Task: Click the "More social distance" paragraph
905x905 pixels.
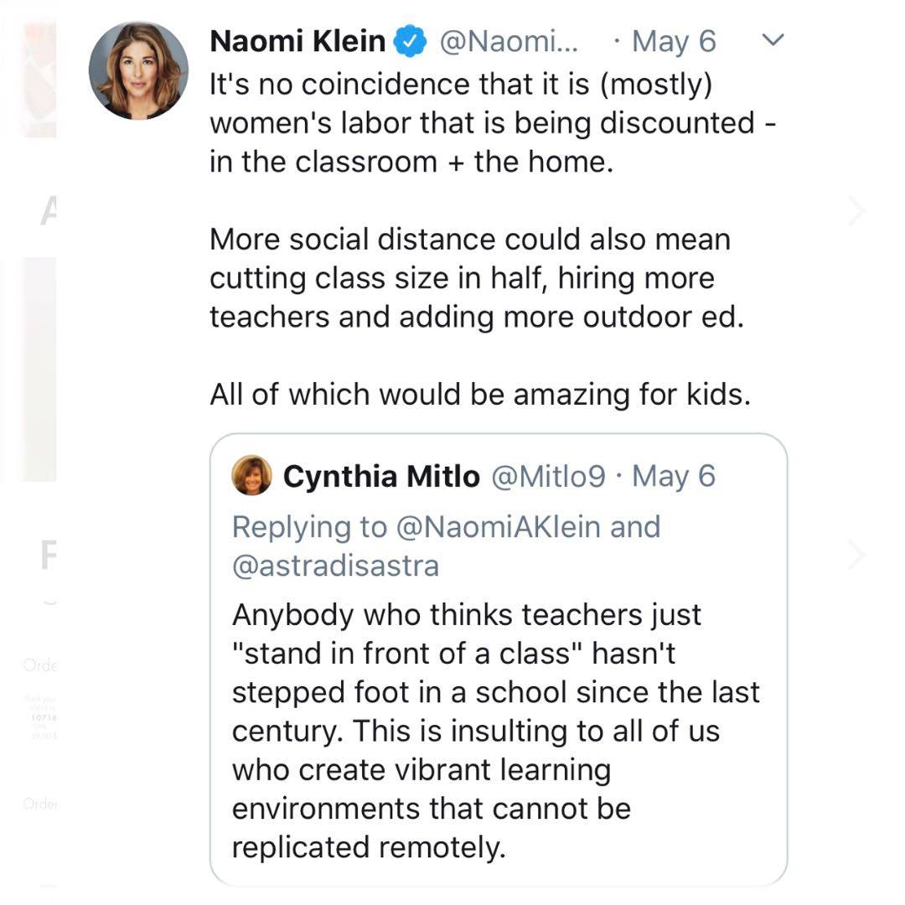Action: (476, 278)
